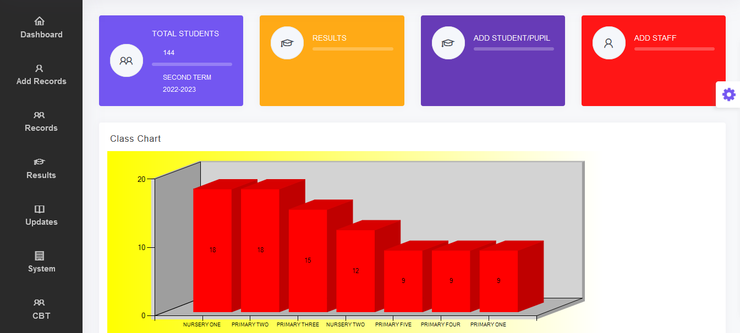Screen dimensions: 740x333
Task: Click the NURSERY ONE bar in chart
Action: [212, 250]
